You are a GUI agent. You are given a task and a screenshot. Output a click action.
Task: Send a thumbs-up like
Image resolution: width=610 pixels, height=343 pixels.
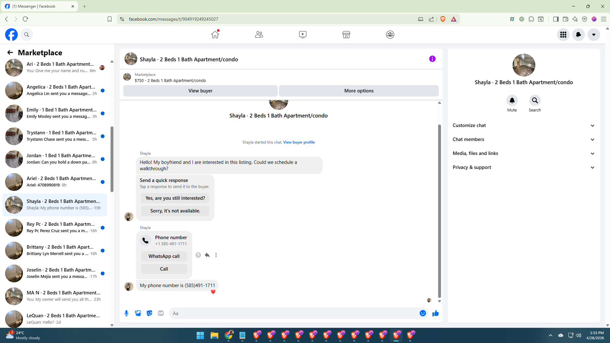(x=435, y=313)
